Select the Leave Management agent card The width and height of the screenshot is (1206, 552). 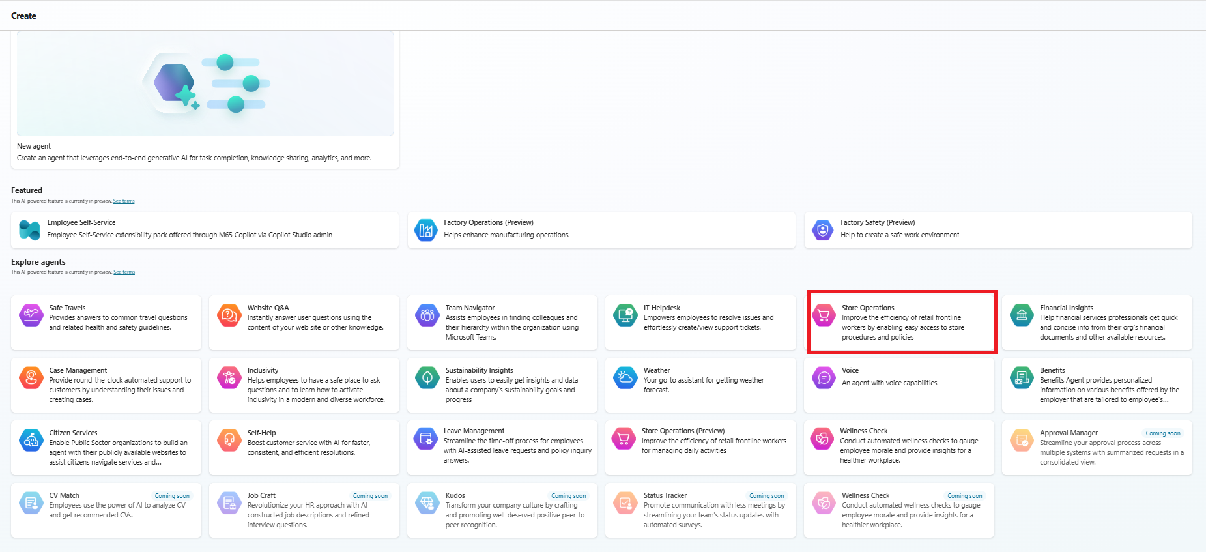pos(502,446)
